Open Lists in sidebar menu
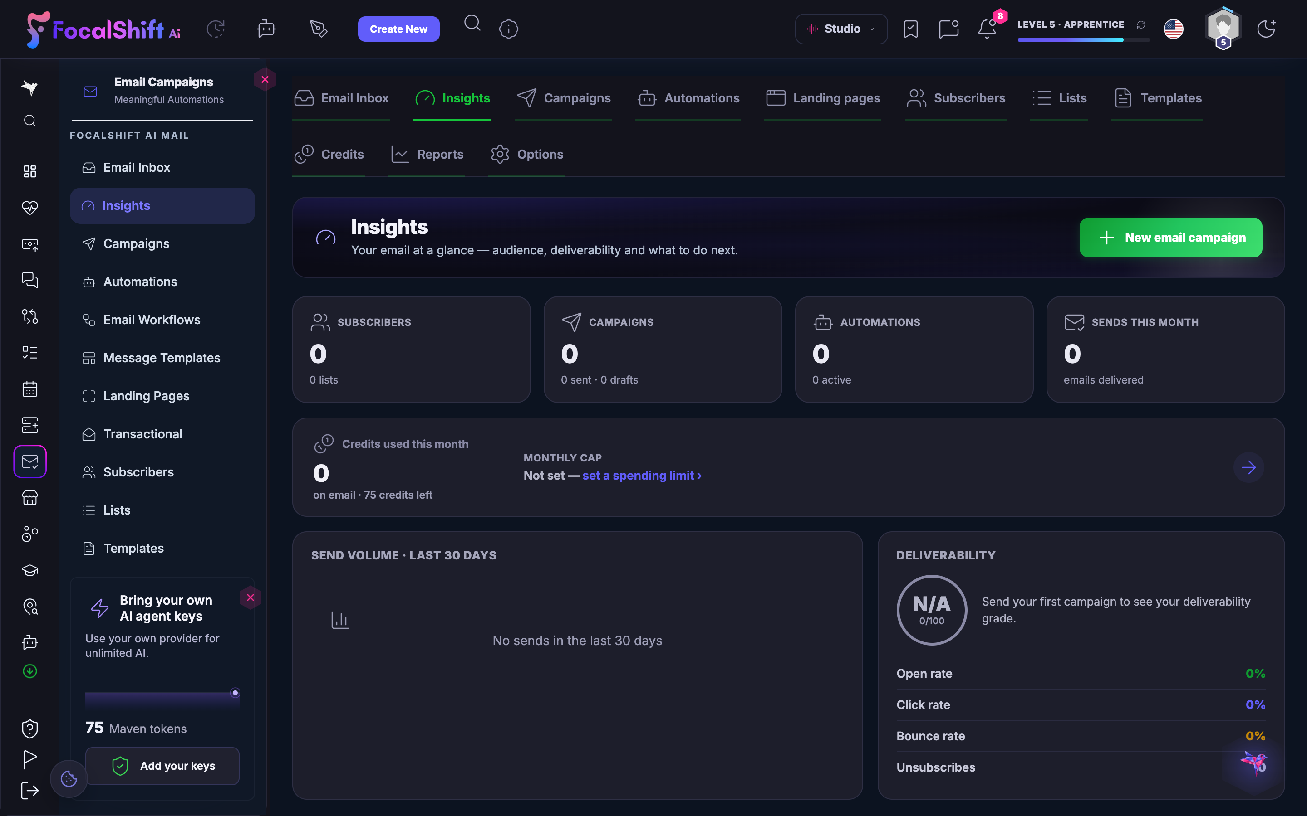 click(162, 510)
